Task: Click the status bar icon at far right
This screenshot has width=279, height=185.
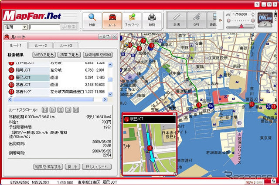Action: 273,181
